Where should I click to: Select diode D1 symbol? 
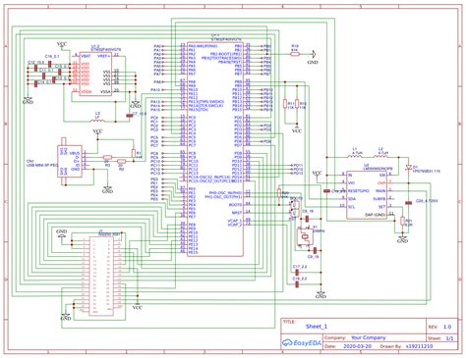click(x=408, y=168)
